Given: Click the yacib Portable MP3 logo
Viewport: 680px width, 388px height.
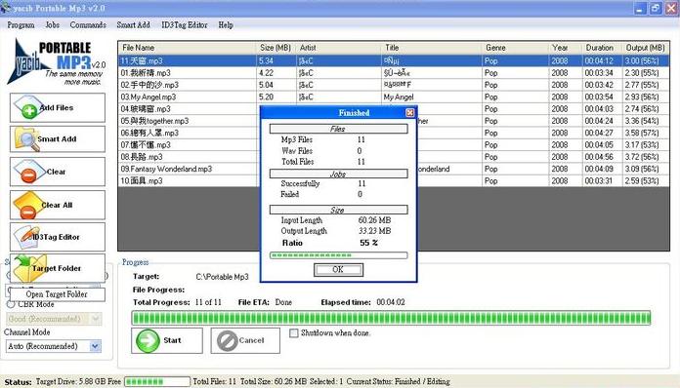Looking at the screenshot, I should click(57, 61).
